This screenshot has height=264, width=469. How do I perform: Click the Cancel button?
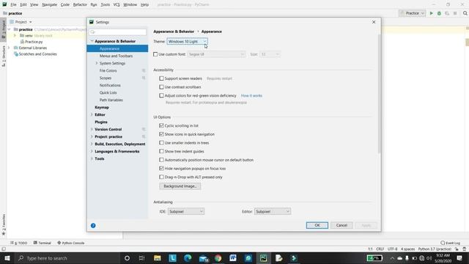341,225
